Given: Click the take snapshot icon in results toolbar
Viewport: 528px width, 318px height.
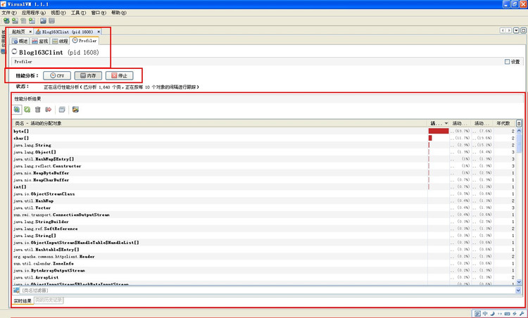Looking at the screenshot, I should (62, 109).
